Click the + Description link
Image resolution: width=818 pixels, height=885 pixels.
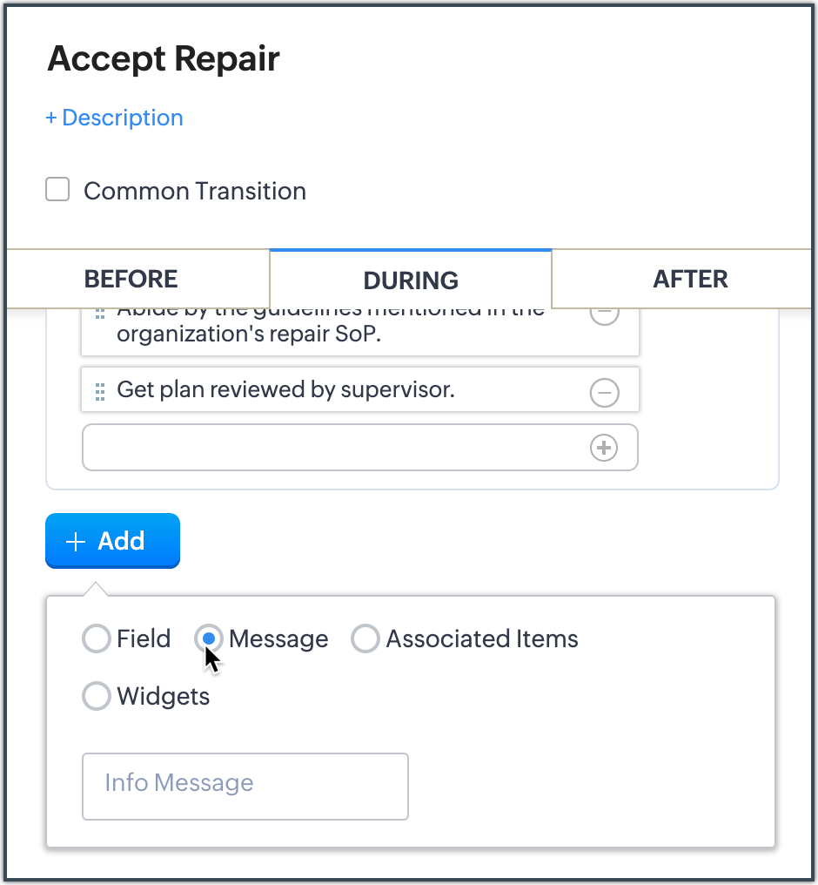coord(114,118)
